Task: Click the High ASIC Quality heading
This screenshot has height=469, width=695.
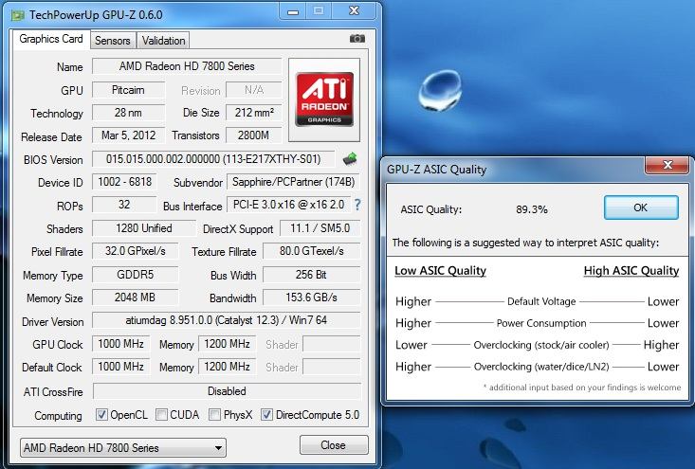Action: (x=631, y=271)
